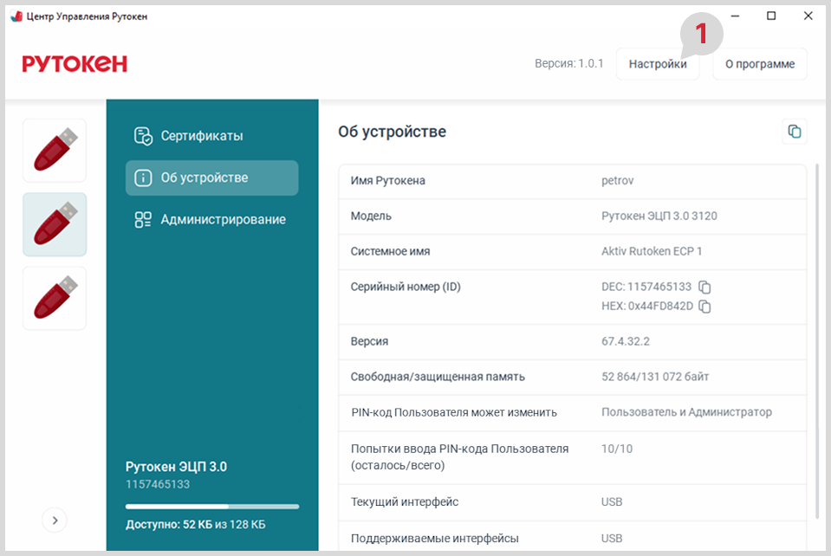Select the third Rutoken device thumbnail
831x556 pixels.
point(55,298)
